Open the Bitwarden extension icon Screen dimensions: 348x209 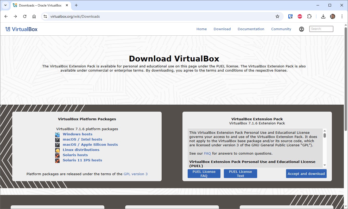coord(290,16)
